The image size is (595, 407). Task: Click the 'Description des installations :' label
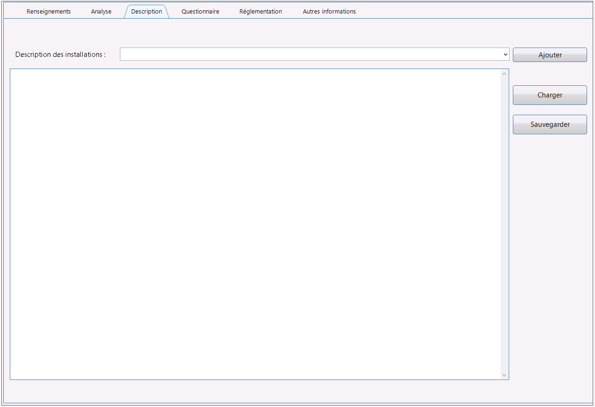point(61,55)
